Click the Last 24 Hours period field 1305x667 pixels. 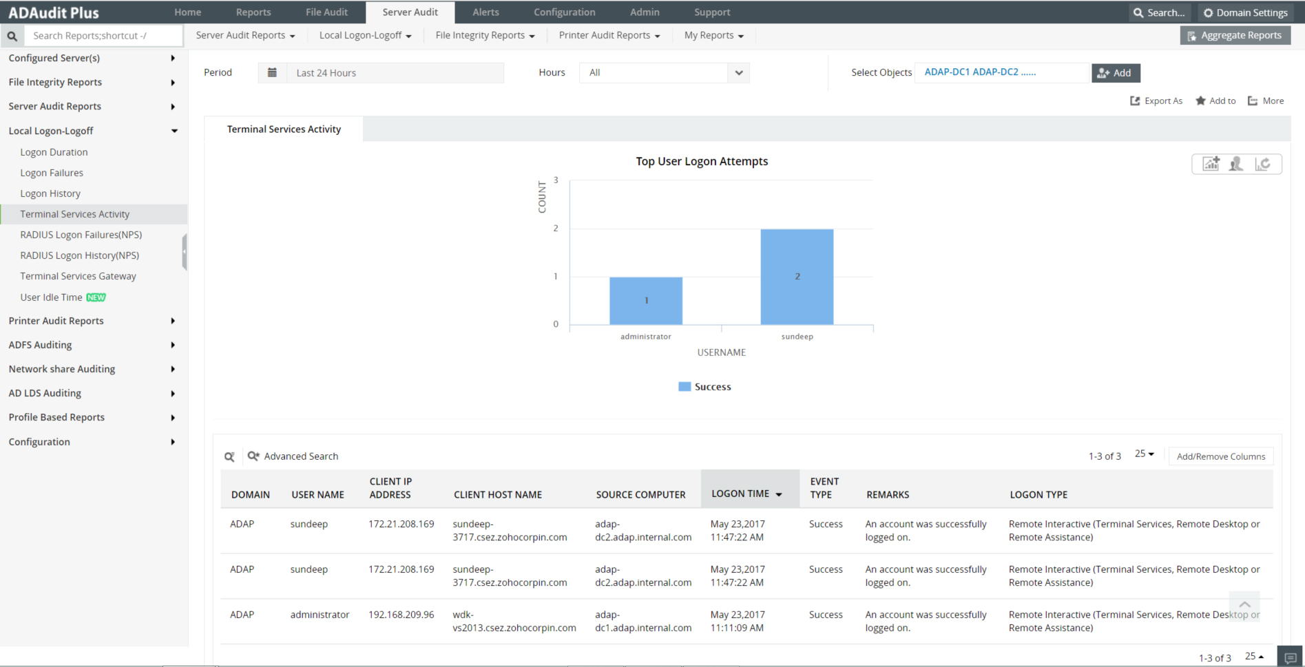click(x=395, y=73)
